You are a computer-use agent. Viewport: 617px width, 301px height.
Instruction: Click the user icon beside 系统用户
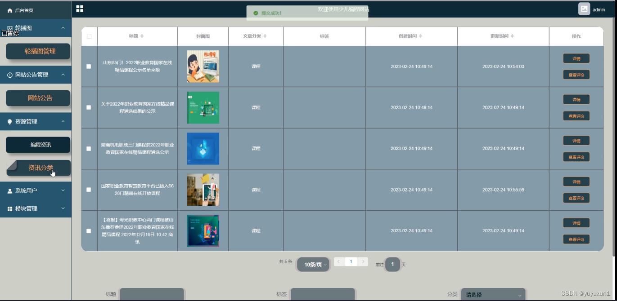pyautogui.click(x=10, y=191)
